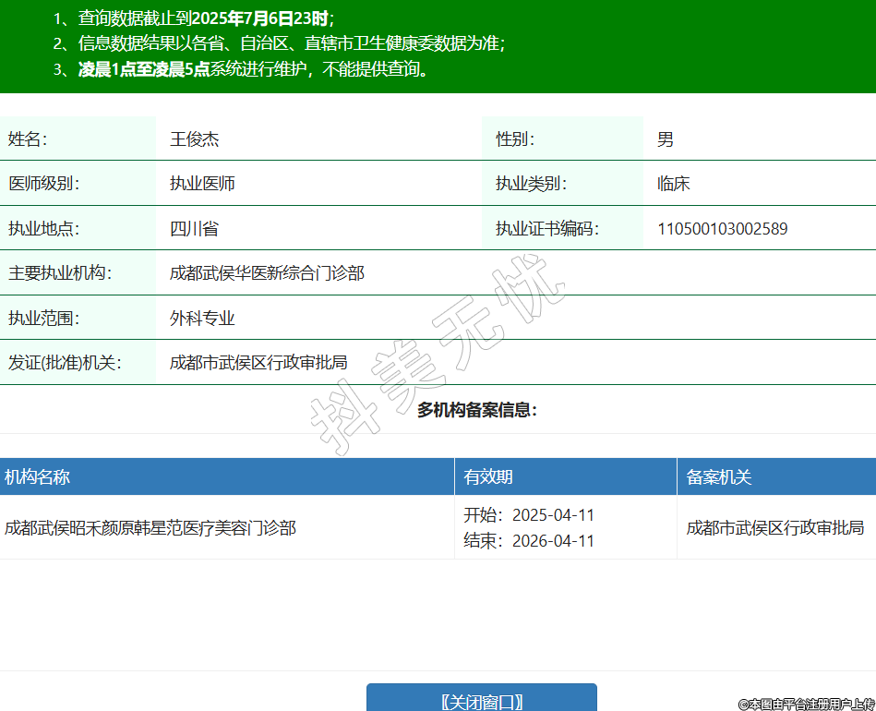Screen dimensions: 876x711
Task: Click the 机构名称 column header
Action: (x=38, y=477)
